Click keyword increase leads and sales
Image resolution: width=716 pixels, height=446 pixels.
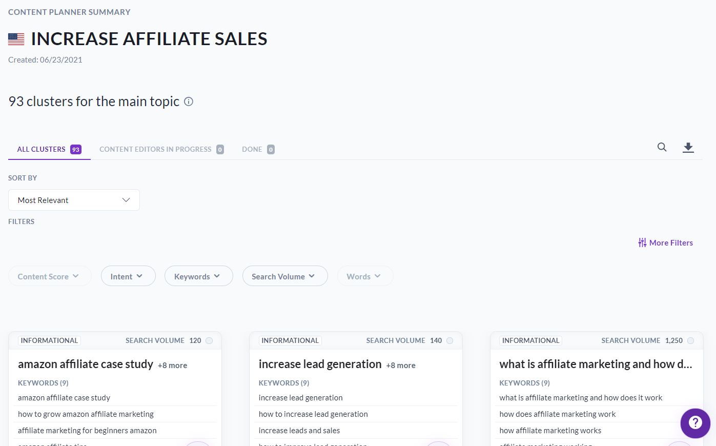click(299, 431)
